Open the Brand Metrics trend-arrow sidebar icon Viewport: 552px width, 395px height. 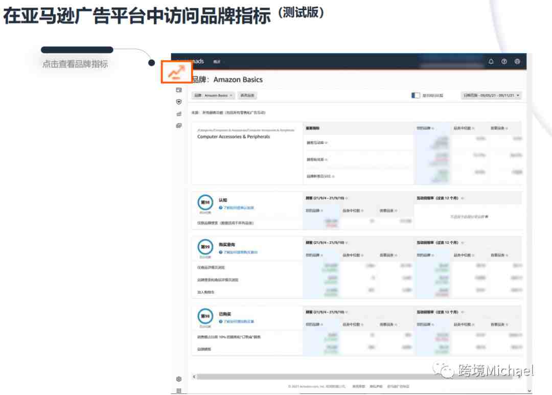pyautogui.click(x=176, y=72)
